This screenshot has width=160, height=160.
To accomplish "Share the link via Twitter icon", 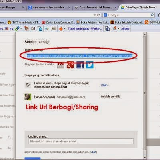I will tap(90, 65).
